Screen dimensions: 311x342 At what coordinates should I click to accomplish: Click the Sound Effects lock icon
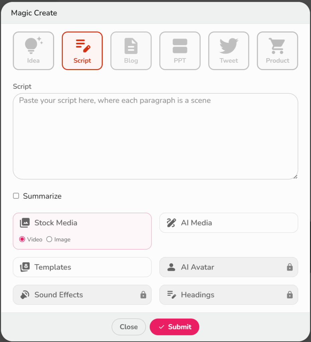pyautogui.click(x=143, y=295)
